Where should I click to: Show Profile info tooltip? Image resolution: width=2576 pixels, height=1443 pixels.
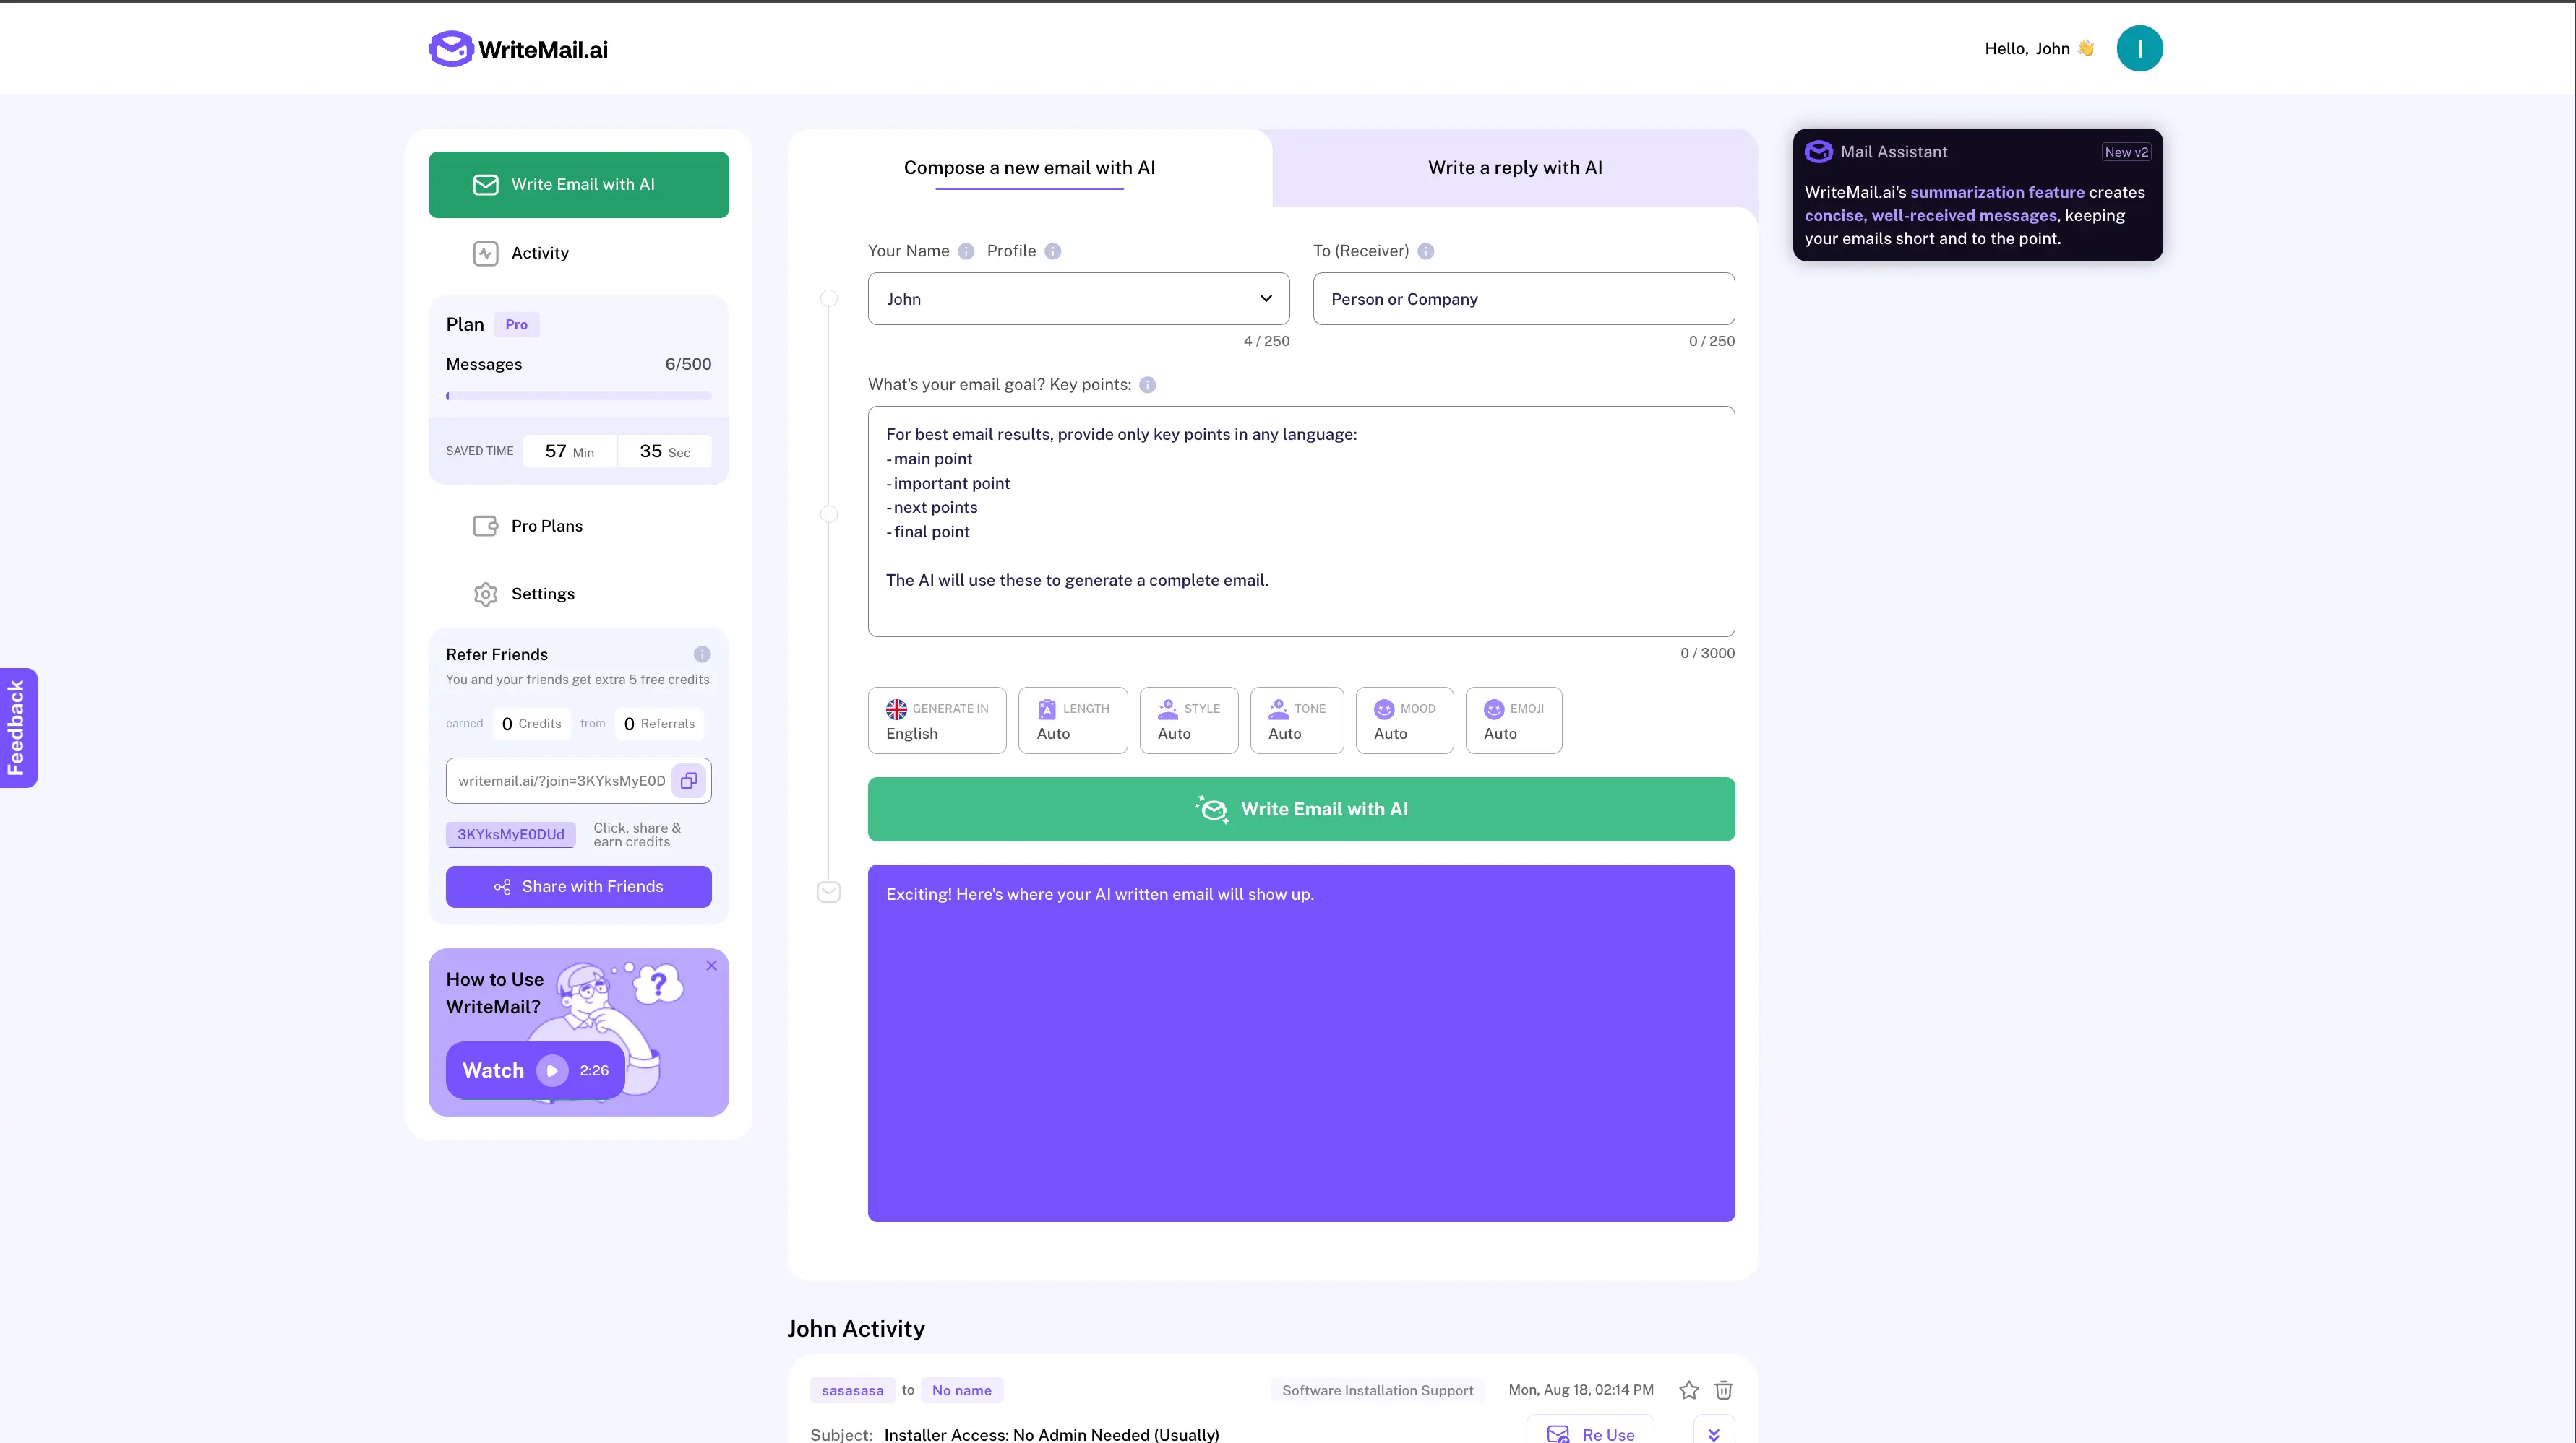(1053, 252)
